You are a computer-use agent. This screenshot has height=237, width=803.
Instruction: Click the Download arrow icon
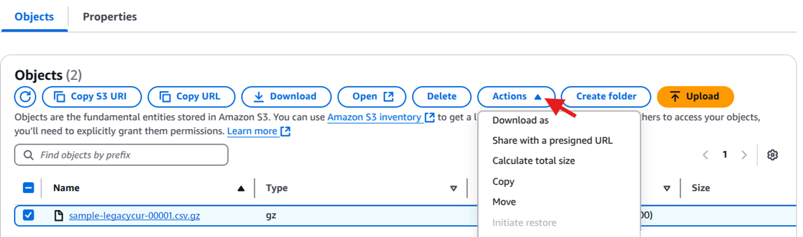[258, 96]
